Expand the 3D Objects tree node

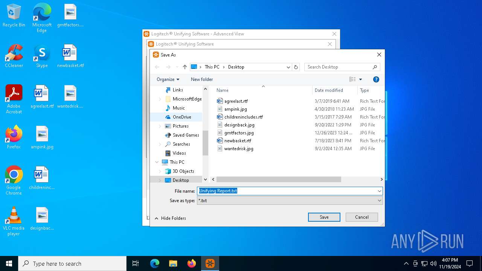tap(160, 171)
